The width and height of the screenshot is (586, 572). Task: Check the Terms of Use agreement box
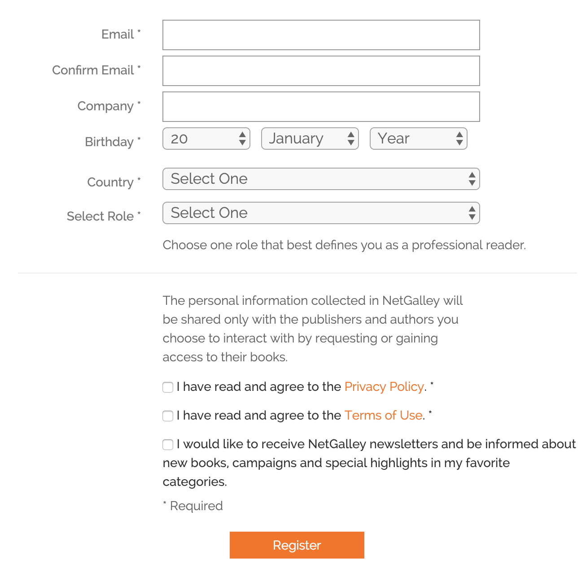(168, 416)
